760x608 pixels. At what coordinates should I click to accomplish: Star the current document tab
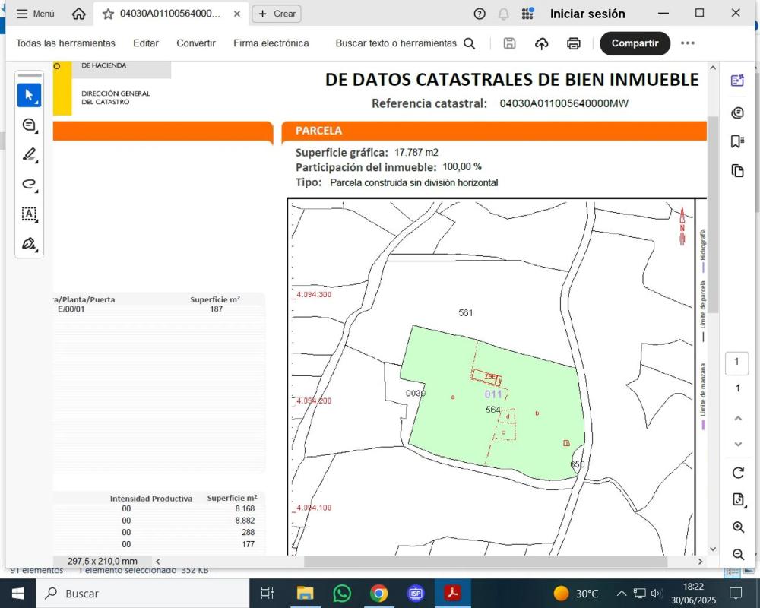coord(108,14)
